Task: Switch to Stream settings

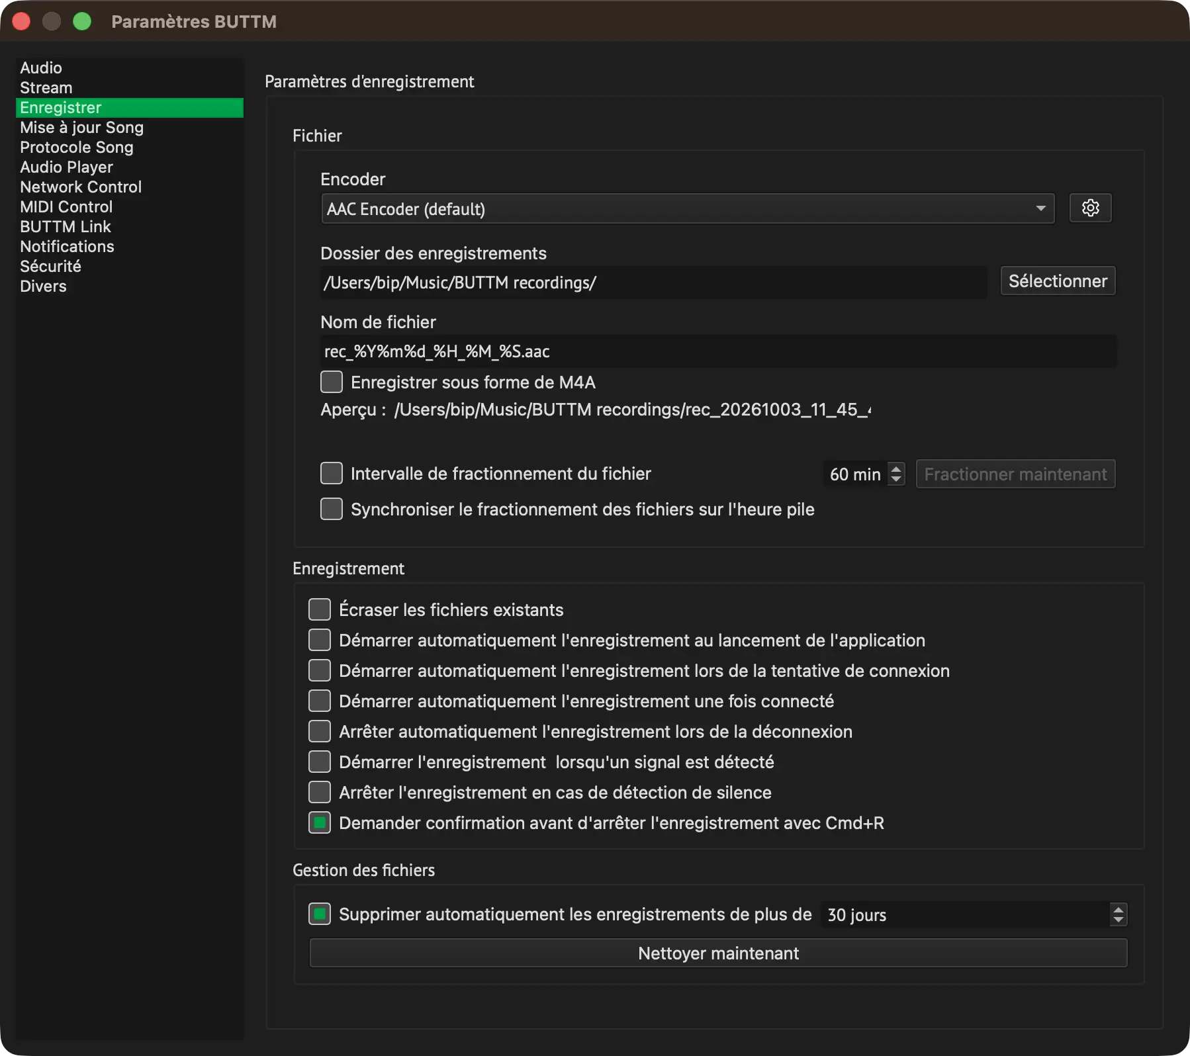Action: (130, 88)
